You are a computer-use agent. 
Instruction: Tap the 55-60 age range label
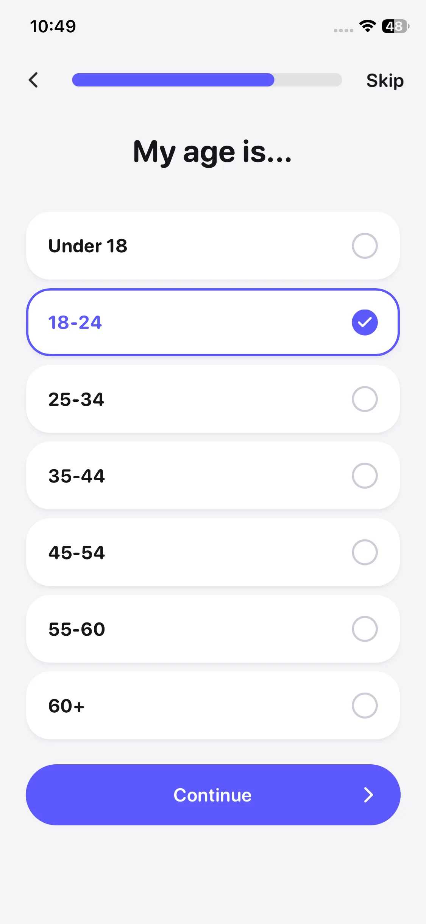coord(76,629)
